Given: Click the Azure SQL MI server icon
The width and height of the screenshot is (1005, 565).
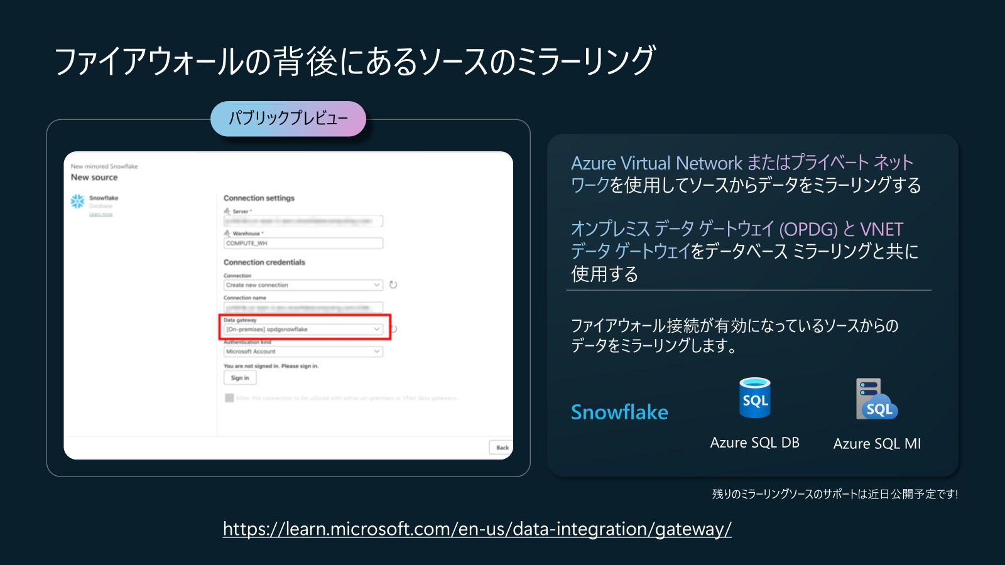Looking at the screenshot, I should click(877, 399).
